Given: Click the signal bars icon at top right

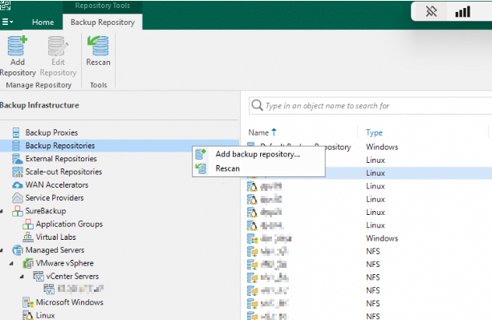Looking at the screenshot, I should 462,12.
